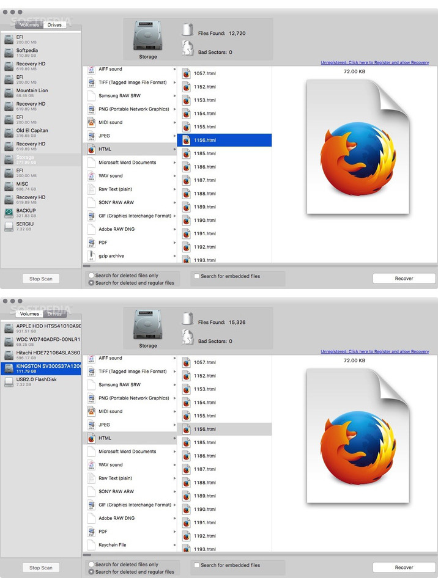Select MIDI sound type icon in top window
Screen dimensions: 438x578
[x=91, y=122]
